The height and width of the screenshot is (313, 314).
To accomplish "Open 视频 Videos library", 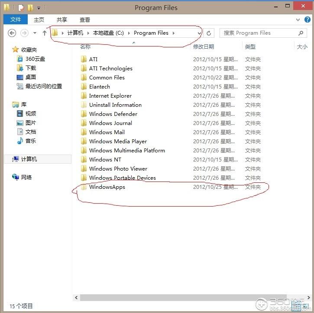I will point(31,113).
